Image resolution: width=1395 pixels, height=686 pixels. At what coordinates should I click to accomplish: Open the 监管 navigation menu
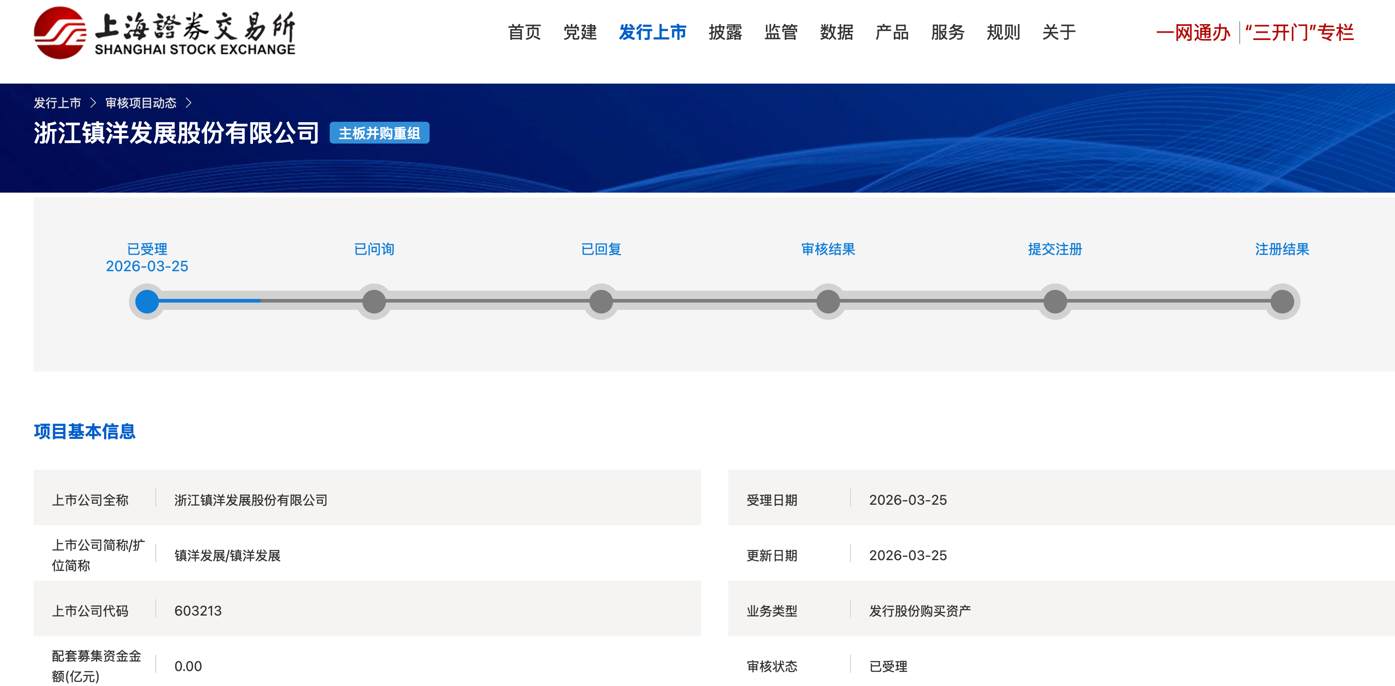[780, 33]
